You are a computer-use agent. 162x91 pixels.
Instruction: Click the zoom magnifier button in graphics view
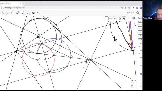point(132,86)
